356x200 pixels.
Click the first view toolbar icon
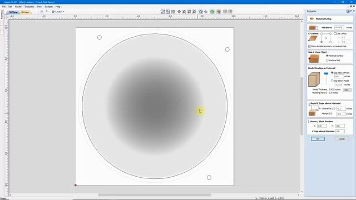pyautogui.click(x=163, y=12)
